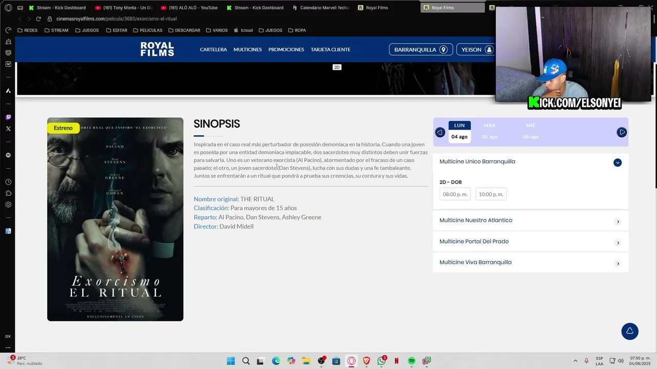Open Netflix from taskbar

point(397,361)
